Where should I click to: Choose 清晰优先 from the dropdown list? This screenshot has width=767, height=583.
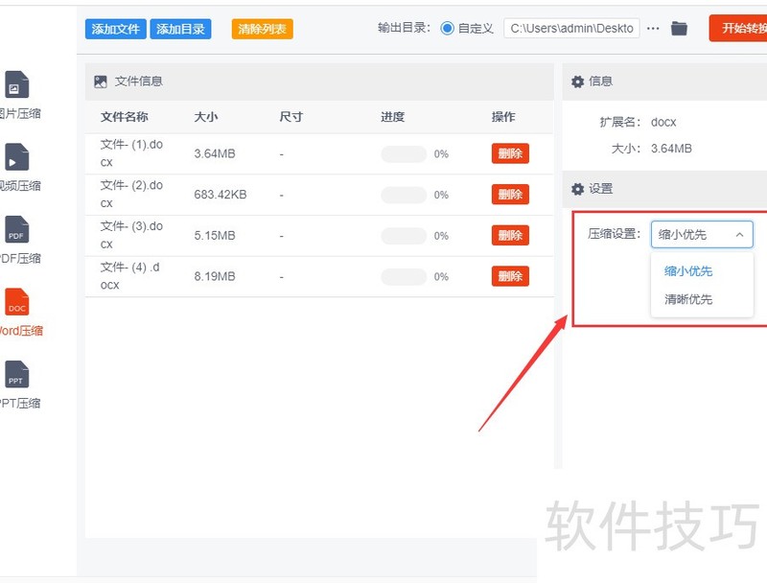coord(688,299)
